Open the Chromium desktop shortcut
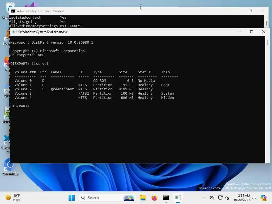Screen dimensions: 272x204 (10, 167)
